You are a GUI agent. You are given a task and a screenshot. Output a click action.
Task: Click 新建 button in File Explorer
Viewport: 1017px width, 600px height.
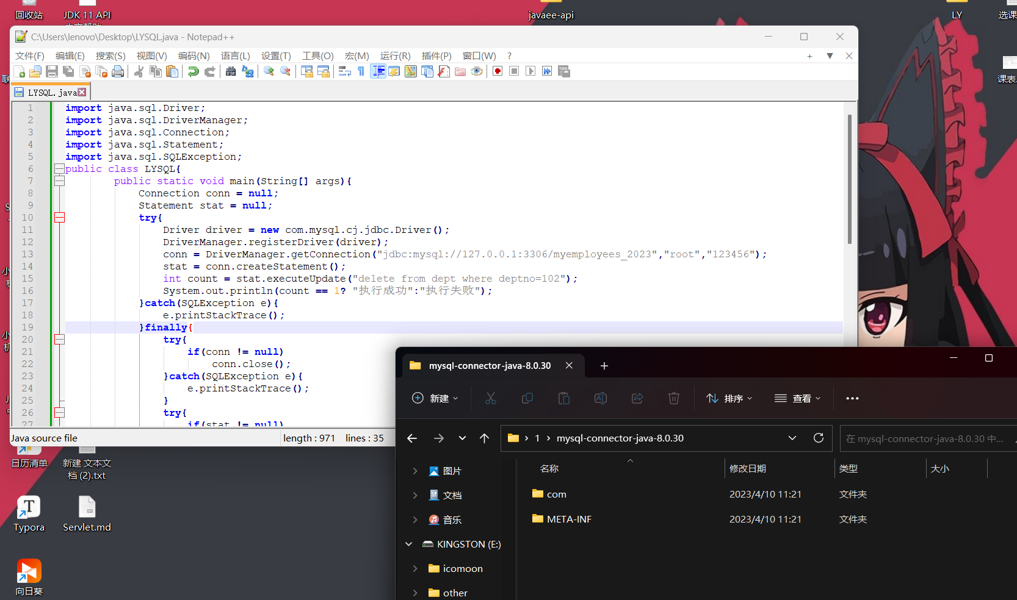435,398
